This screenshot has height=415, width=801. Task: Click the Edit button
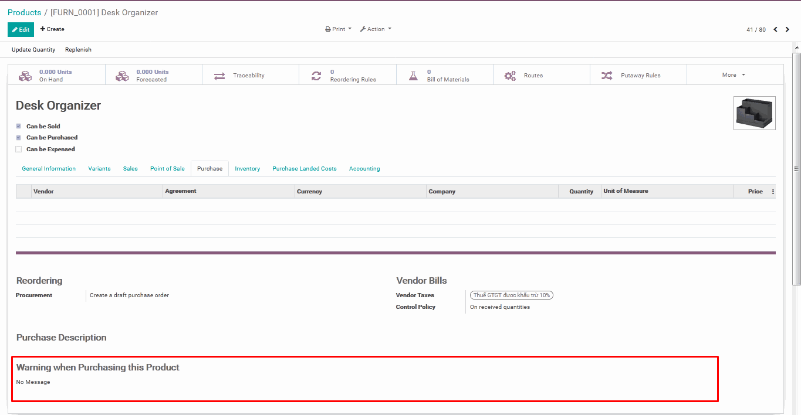21,29
